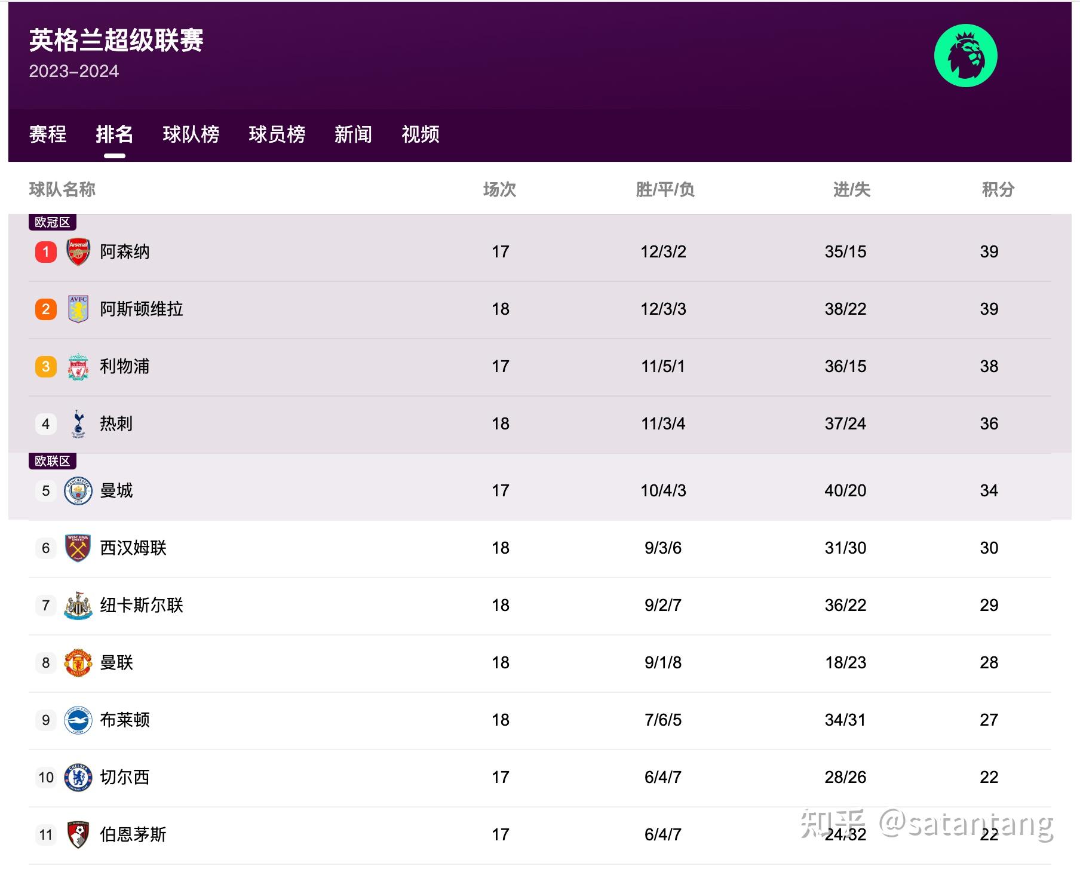
Task: Click the team name 阿森纳
Action: click(125, 251)
